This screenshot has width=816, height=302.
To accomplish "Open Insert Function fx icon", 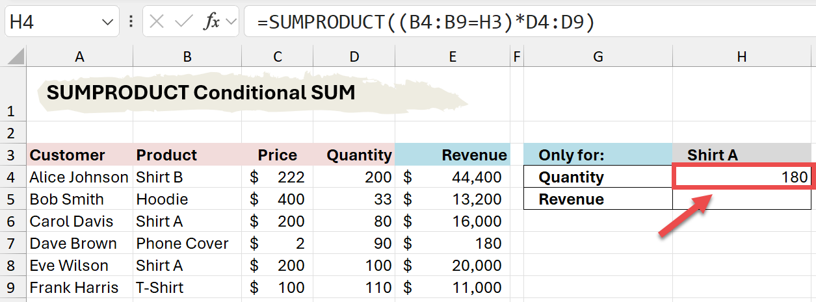I will (211, 22).
